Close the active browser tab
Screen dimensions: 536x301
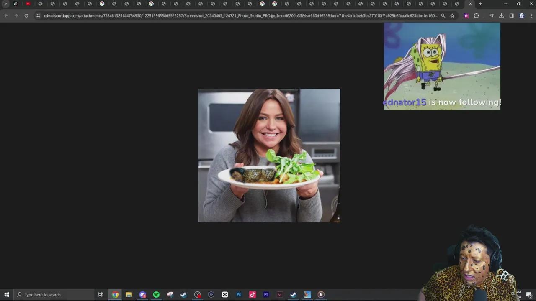pyautogui.click(x=470, y=4)
